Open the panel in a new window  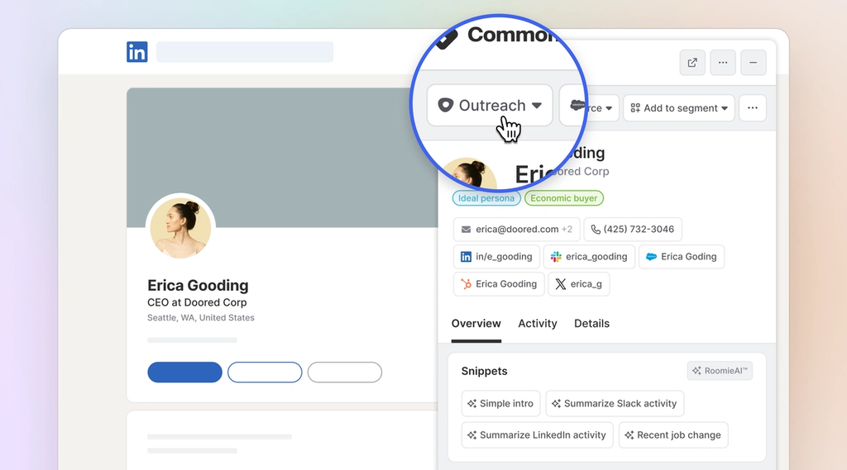692,63
